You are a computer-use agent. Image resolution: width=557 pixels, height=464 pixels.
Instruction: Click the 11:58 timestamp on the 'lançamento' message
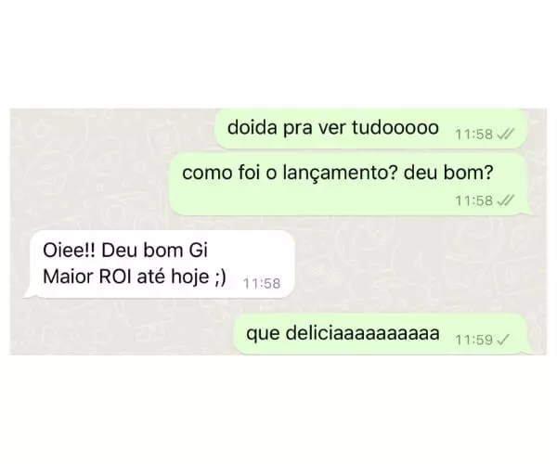[x=473, y=201]
